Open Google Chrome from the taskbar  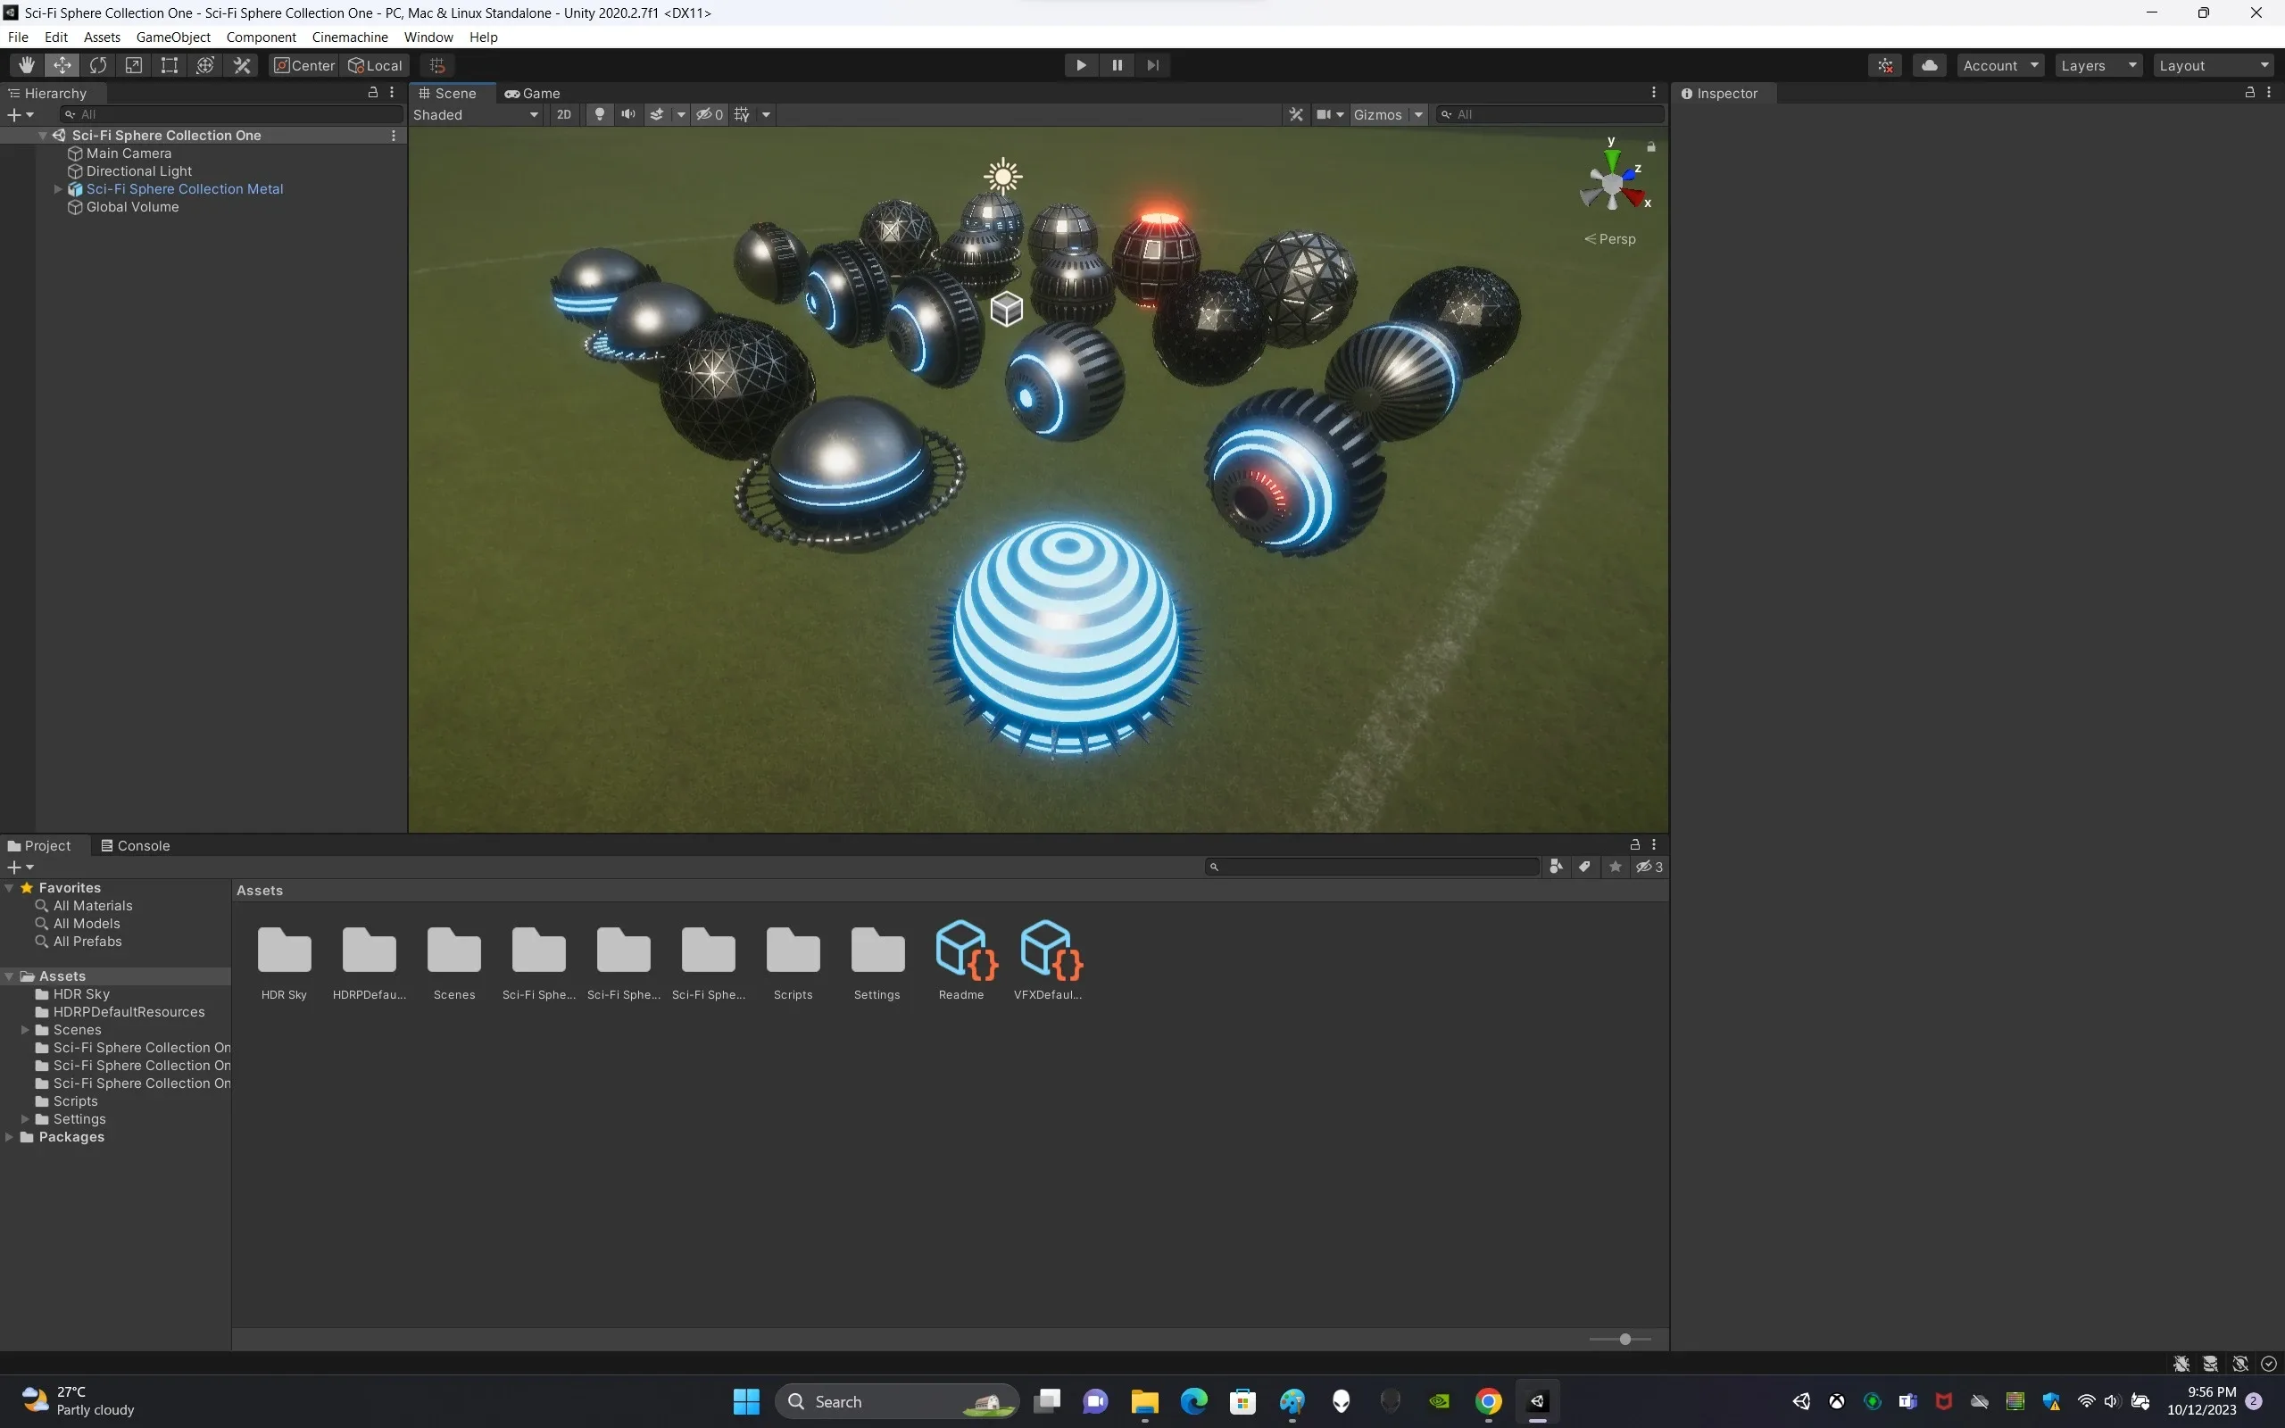pyautogui.click(x=1488, y=1401)
